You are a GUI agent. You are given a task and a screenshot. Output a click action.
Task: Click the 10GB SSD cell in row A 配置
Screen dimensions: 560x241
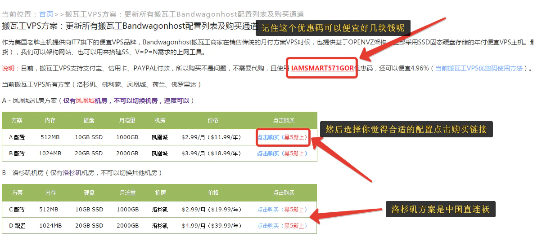pos(89,137)
